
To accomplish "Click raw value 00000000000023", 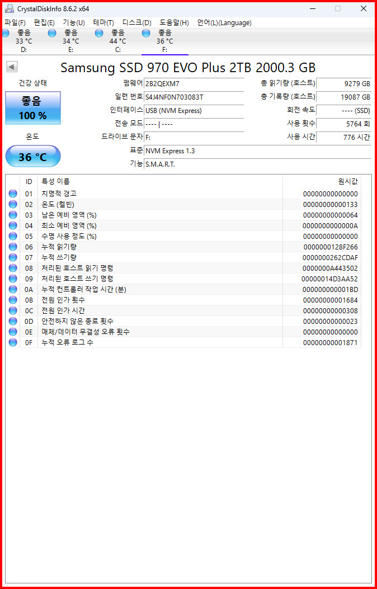I will (x=330, y=322).
